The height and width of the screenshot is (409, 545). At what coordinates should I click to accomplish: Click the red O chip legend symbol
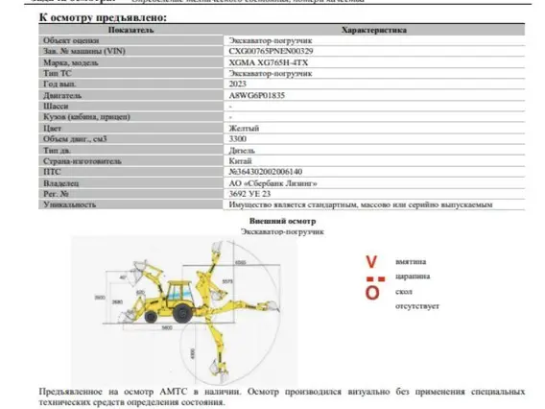tap(372, 293)
